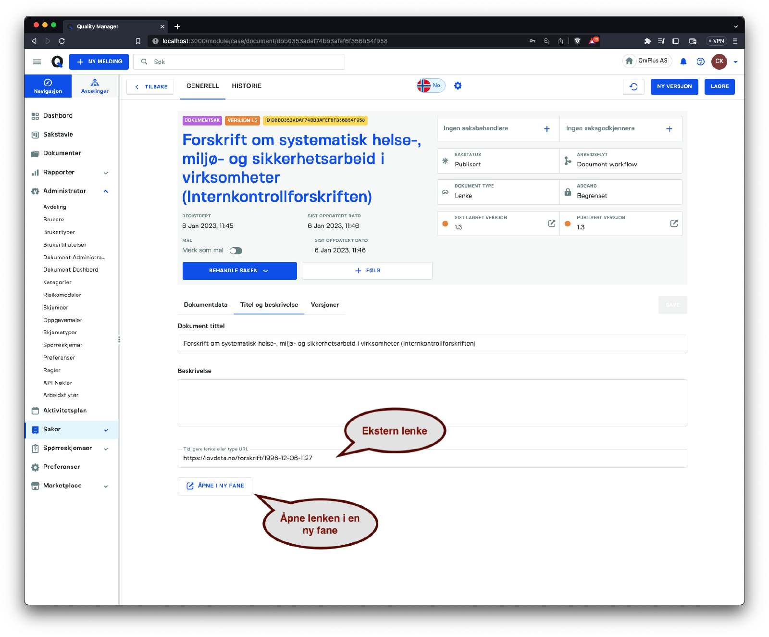Add a saksgodkjenner with plus icon
769x637 pixels.
click(669, 129)
